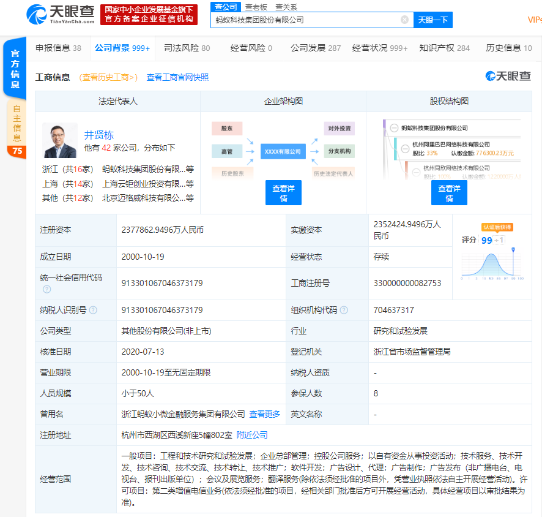Click the 认证后获得 badge
Viewport: 542px width, 517px height.
click(x=497, y=227)
